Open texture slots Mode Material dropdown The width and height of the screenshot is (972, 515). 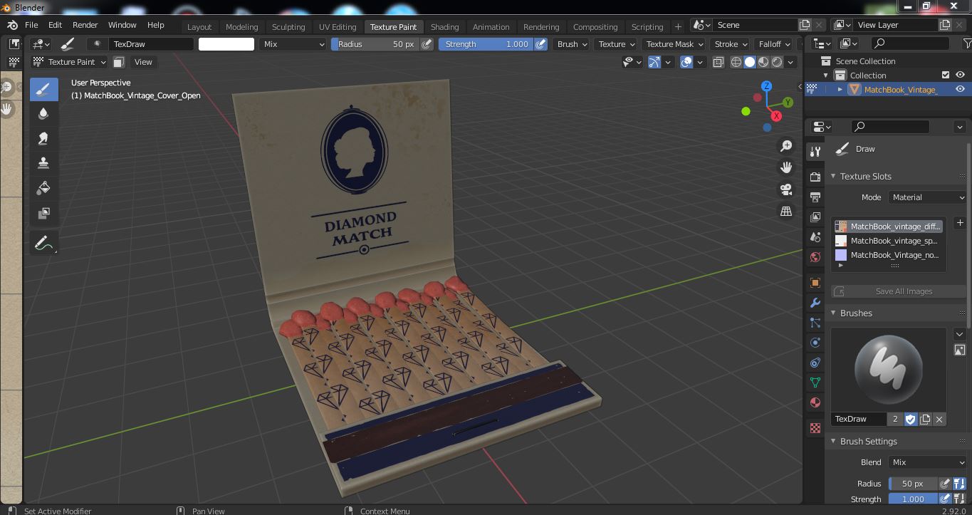point(927,197)
